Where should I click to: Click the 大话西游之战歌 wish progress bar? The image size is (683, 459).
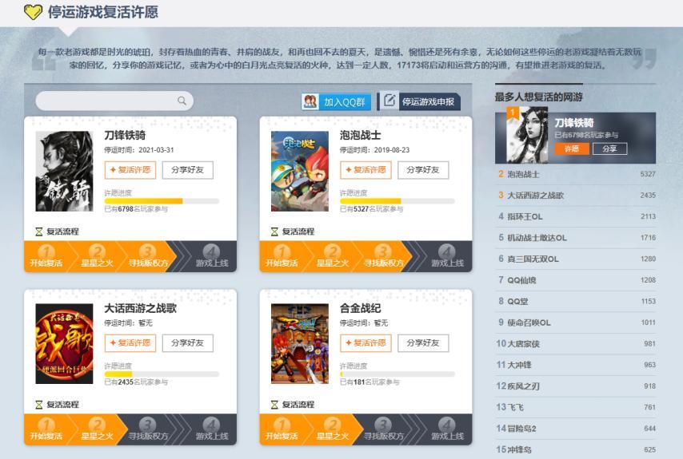click(162, 374)
